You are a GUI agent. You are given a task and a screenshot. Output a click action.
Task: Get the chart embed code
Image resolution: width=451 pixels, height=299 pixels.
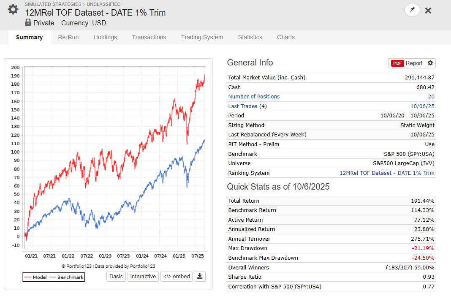(177, 277)
